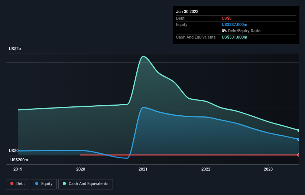Image resolution: width=305 pixels, height=195 pixels.
Task: Click the Cash And Equivalents peak near 2021
Action: [143, 56]
